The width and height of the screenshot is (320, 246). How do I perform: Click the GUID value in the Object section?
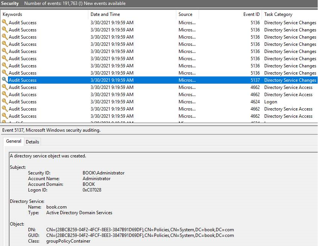pyautogui.click(x=140, y=235)
